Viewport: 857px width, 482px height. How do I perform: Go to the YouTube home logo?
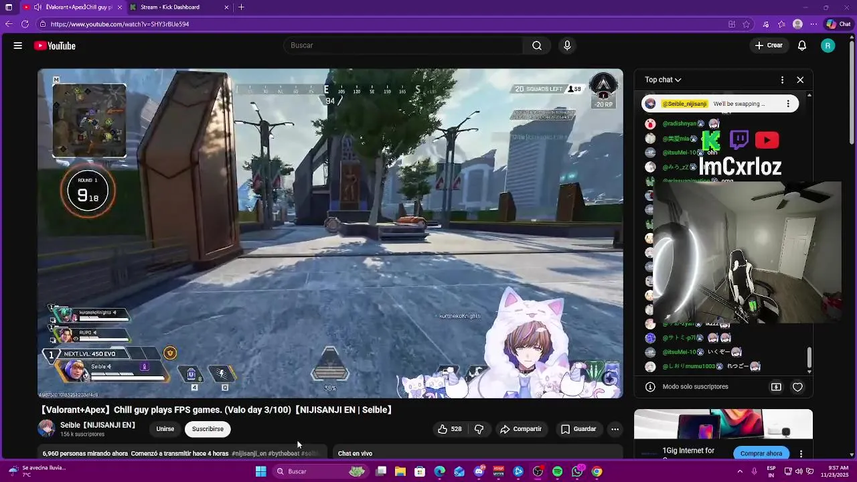[55, 46]
